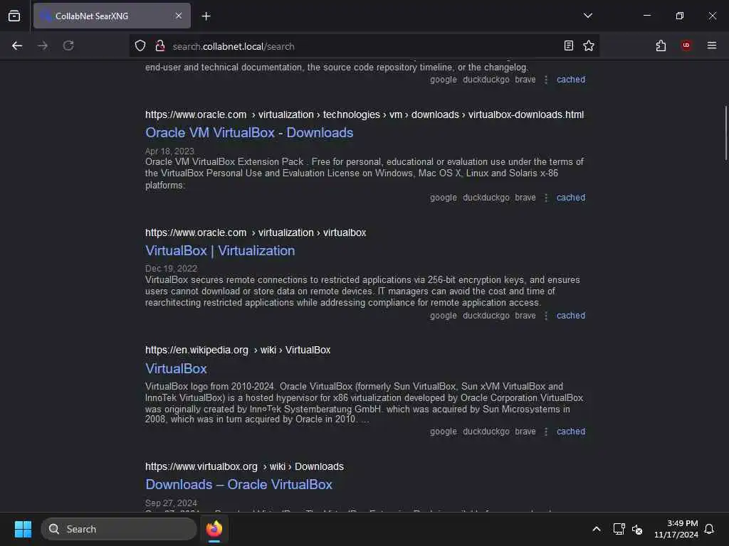Click the Sep 27, 2024 date text
This screenshot has height=546, width=729.
[171, 503]
